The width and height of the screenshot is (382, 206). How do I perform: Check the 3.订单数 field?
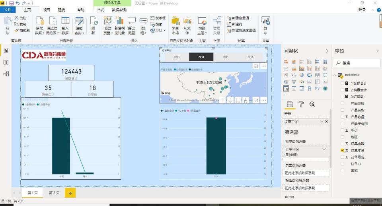point(342,97)
